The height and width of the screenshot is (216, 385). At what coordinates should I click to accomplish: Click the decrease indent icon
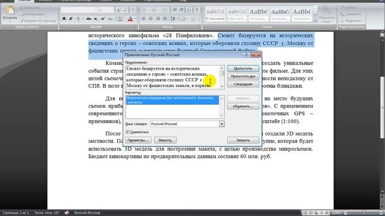174,10
